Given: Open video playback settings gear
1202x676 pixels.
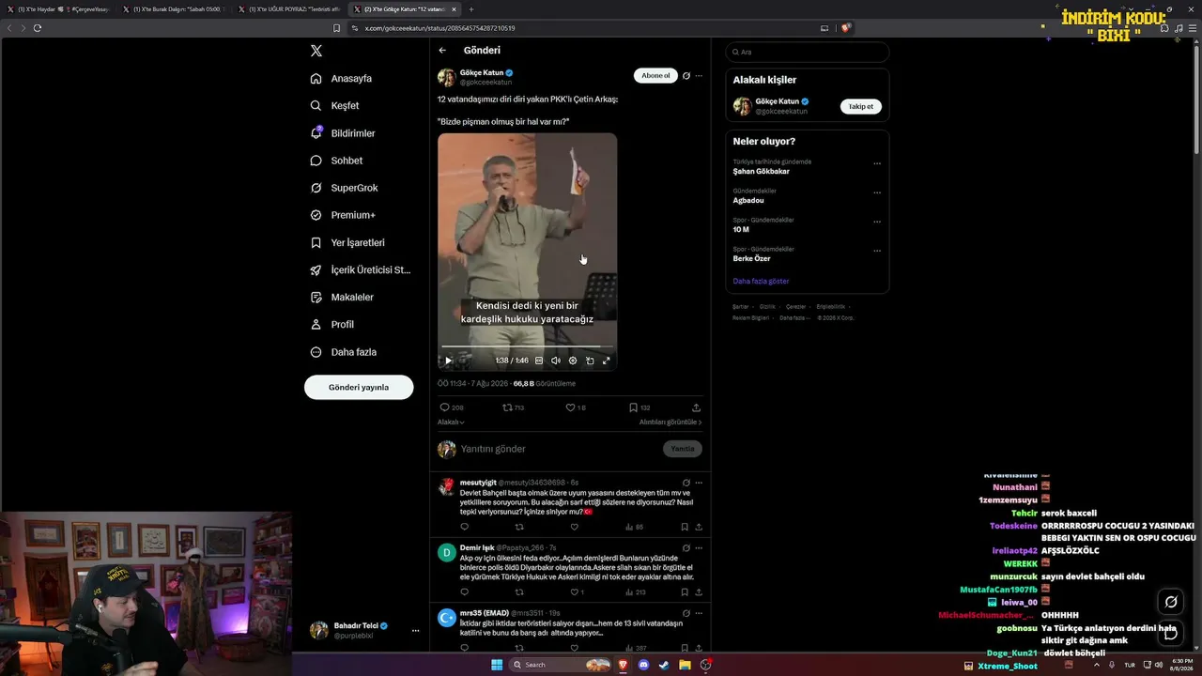Looking at the screenshot, I should [573, 361].
